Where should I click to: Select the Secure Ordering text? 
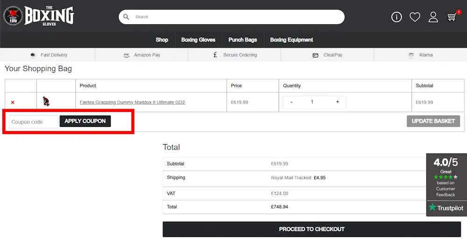pos(240,55)
